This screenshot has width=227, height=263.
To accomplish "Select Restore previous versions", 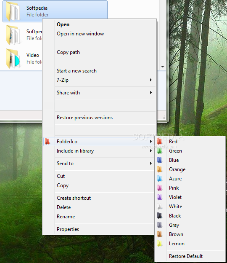I will pos(84,118).
